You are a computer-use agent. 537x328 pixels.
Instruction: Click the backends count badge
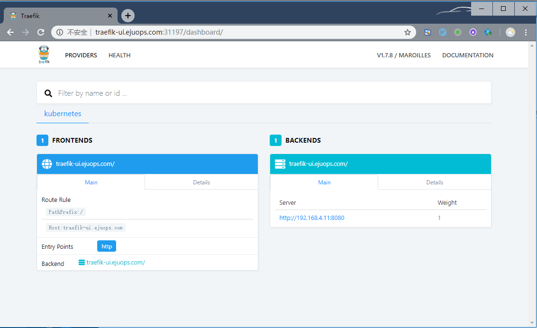click(276, 140)
